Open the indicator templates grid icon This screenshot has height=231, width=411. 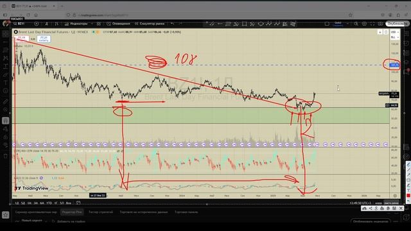(99, 24)
